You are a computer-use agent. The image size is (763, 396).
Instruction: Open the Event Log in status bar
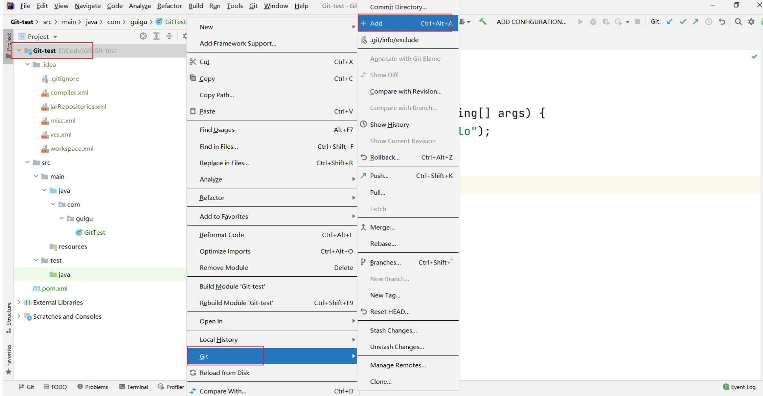[739, 387]
